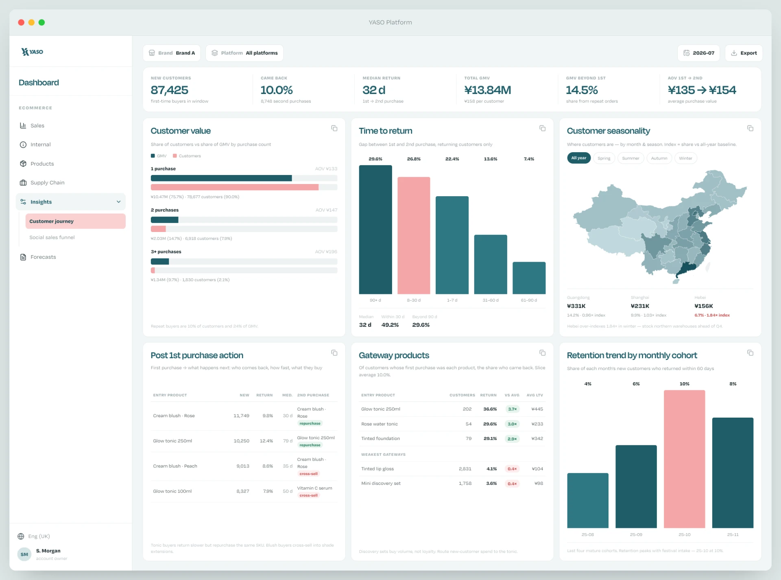Click the 'Glow tonic 100ml' entry product

click(172, 491)
